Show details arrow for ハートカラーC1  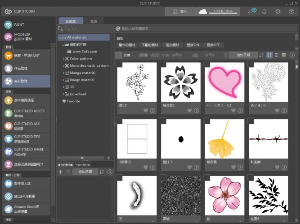click(240, 110)
